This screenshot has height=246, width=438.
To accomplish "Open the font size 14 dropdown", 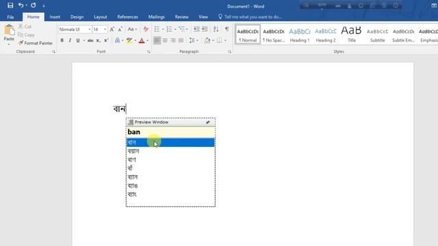I will click(105, 29).
